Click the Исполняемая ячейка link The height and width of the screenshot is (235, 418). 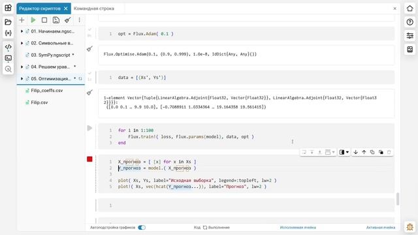pos(298,228)
